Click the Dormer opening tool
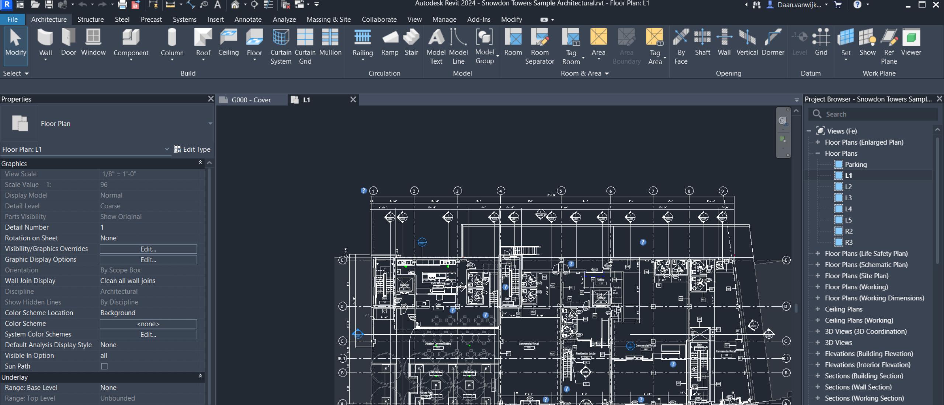Viewport: 944px width, 405px height. click(773, 43)
